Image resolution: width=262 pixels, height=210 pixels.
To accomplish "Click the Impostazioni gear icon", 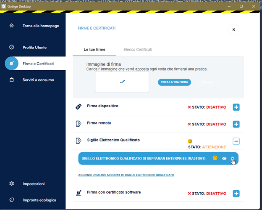I will point(12,183).
